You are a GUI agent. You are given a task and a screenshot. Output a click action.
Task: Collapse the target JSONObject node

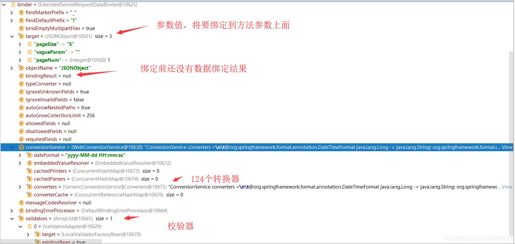(x=12, y=36)
